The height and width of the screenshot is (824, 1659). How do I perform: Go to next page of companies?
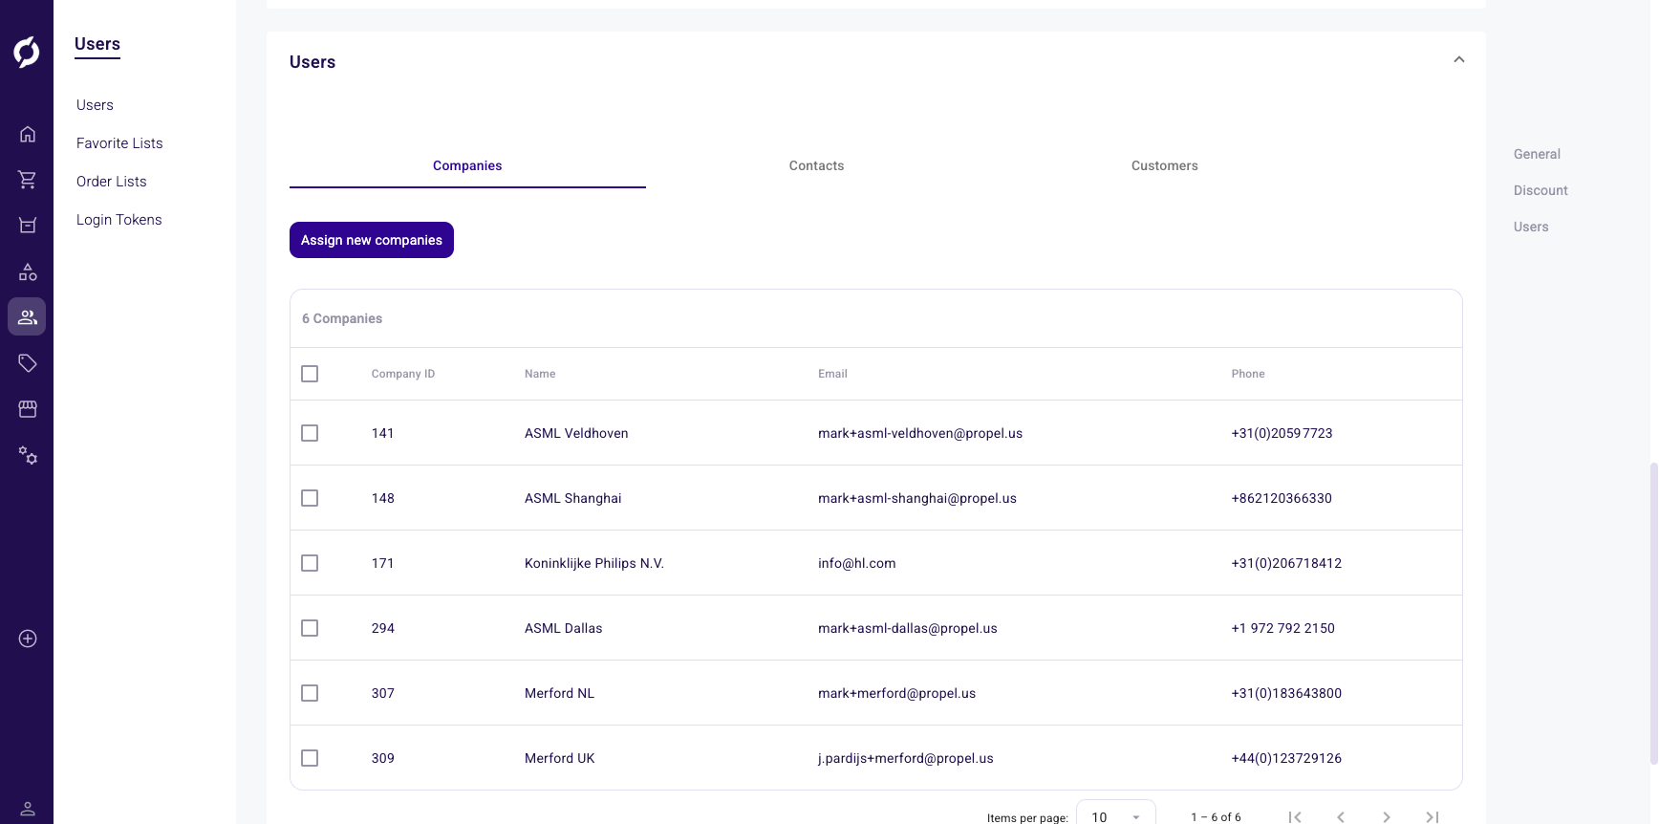point(1386,816)
